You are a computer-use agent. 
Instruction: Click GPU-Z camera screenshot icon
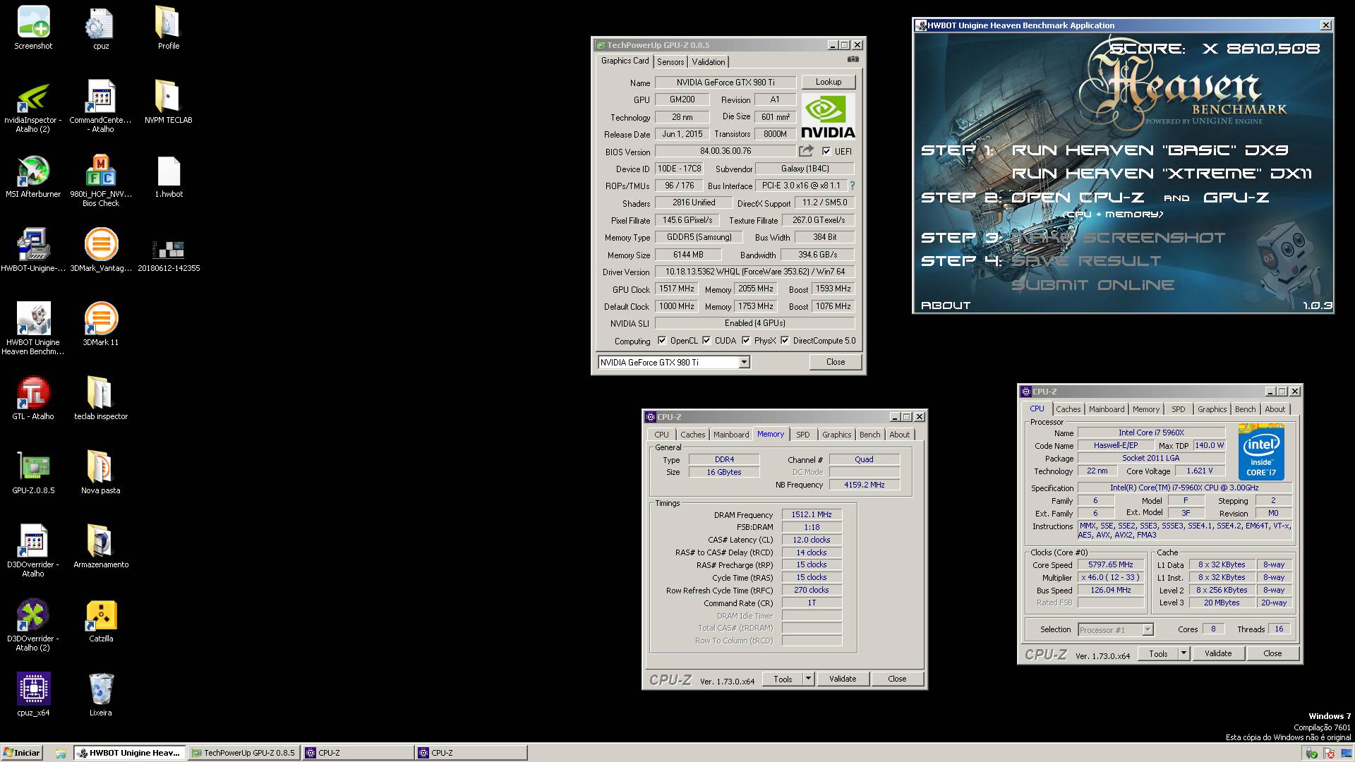click(x=853, y=60)
